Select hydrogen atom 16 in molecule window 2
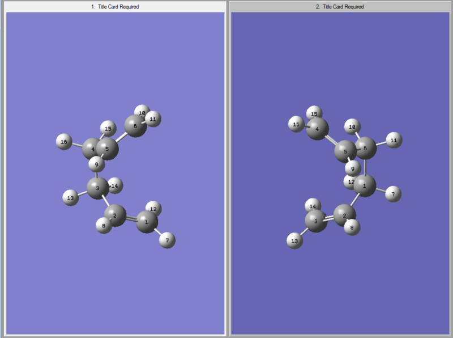The width and height of the screenshot is (453, 338). click(x=296, y=124)
